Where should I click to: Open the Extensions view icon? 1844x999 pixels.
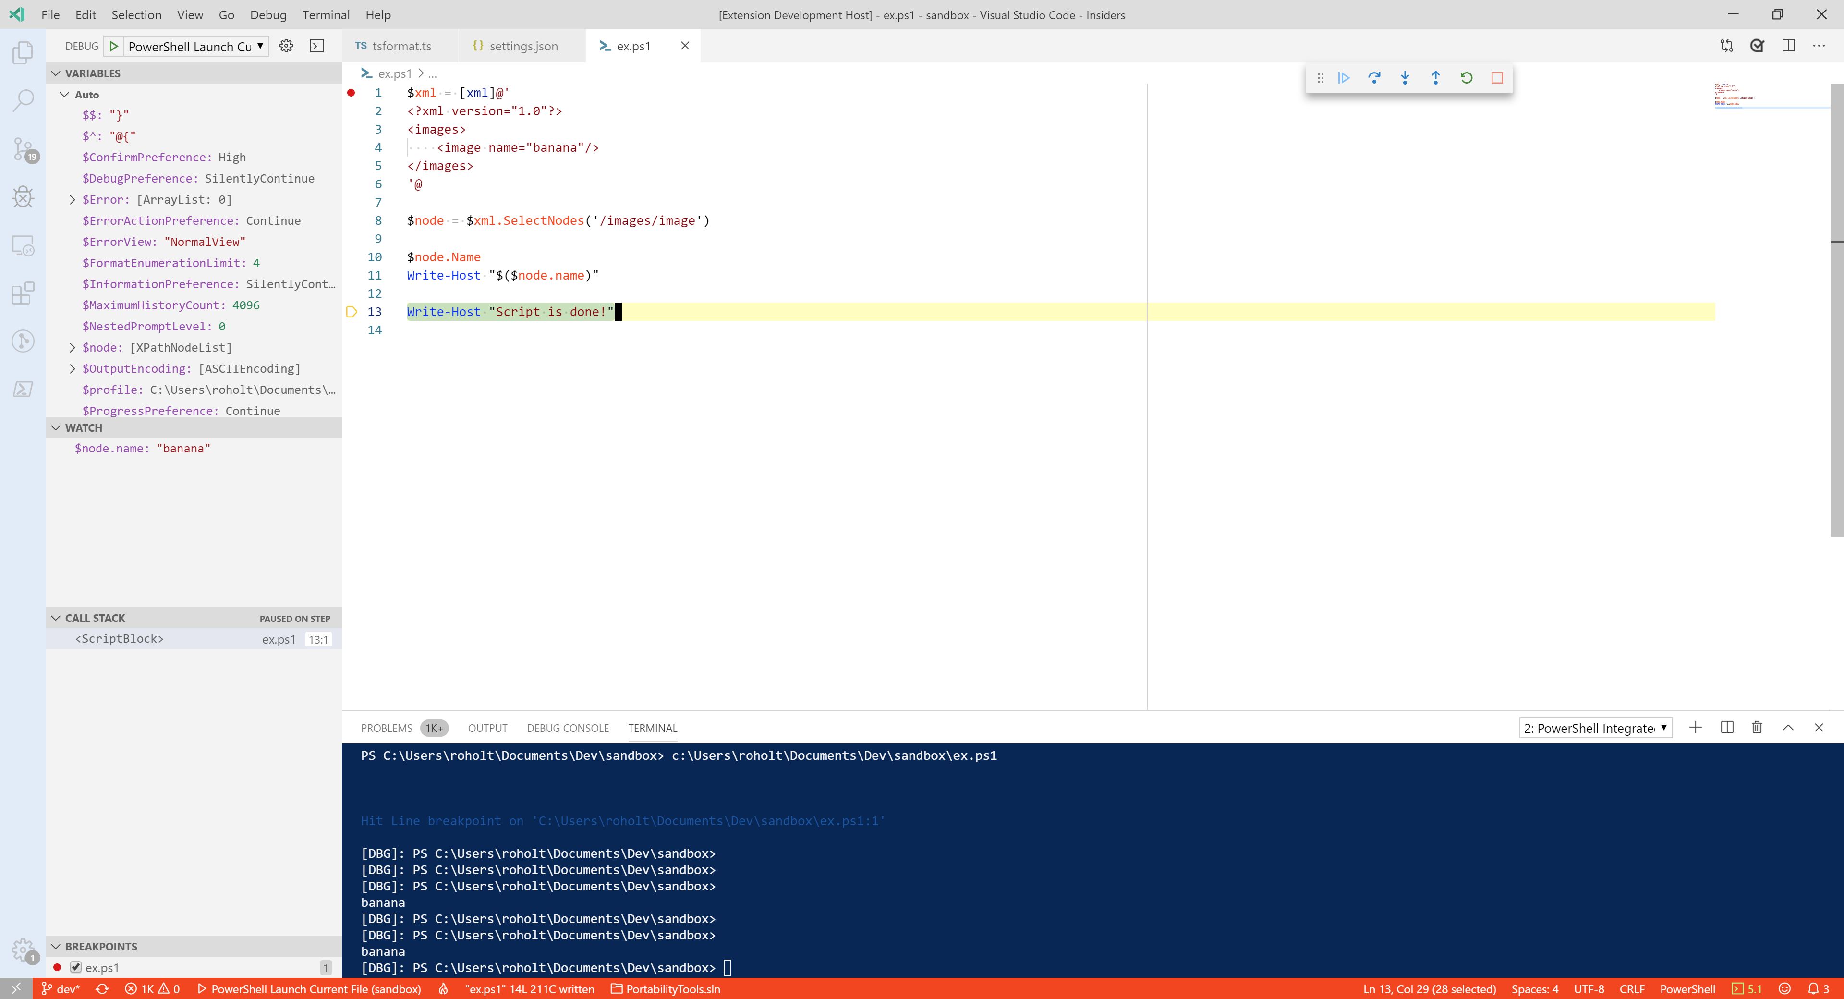[22, 293]
